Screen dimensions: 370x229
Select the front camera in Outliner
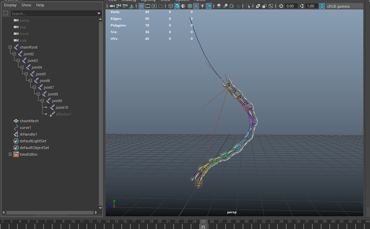pos(24,34)
